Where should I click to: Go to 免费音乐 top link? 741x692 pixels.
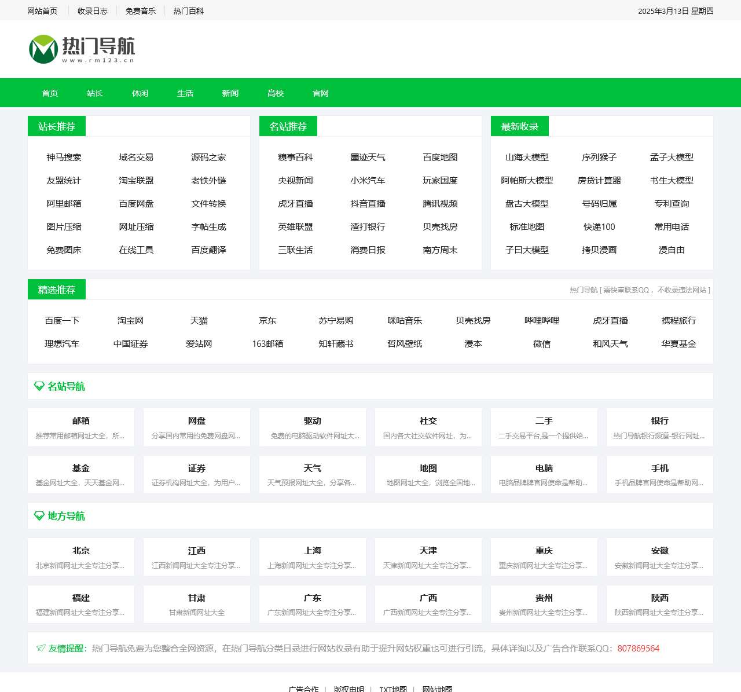point(141,11)
